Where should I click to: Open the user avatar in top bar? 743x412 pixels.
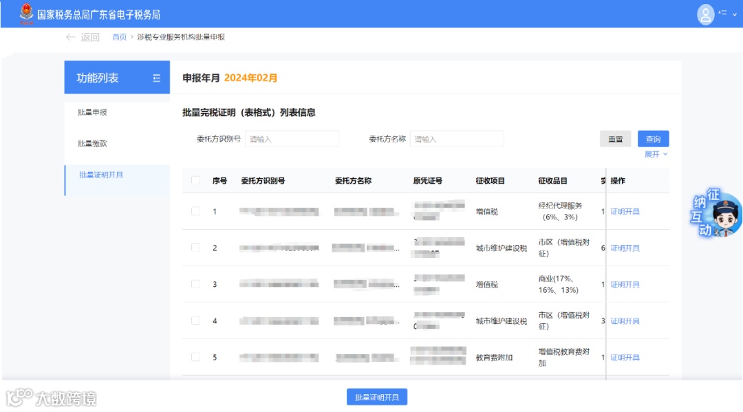coord(706,14)
